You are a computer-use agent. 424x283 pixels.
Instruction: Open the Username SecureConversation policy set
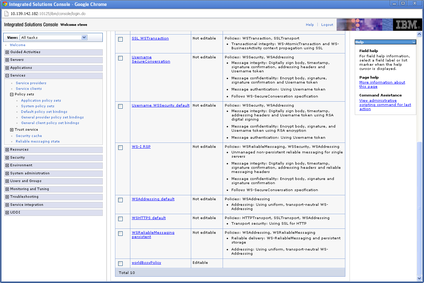click(151, 59)
